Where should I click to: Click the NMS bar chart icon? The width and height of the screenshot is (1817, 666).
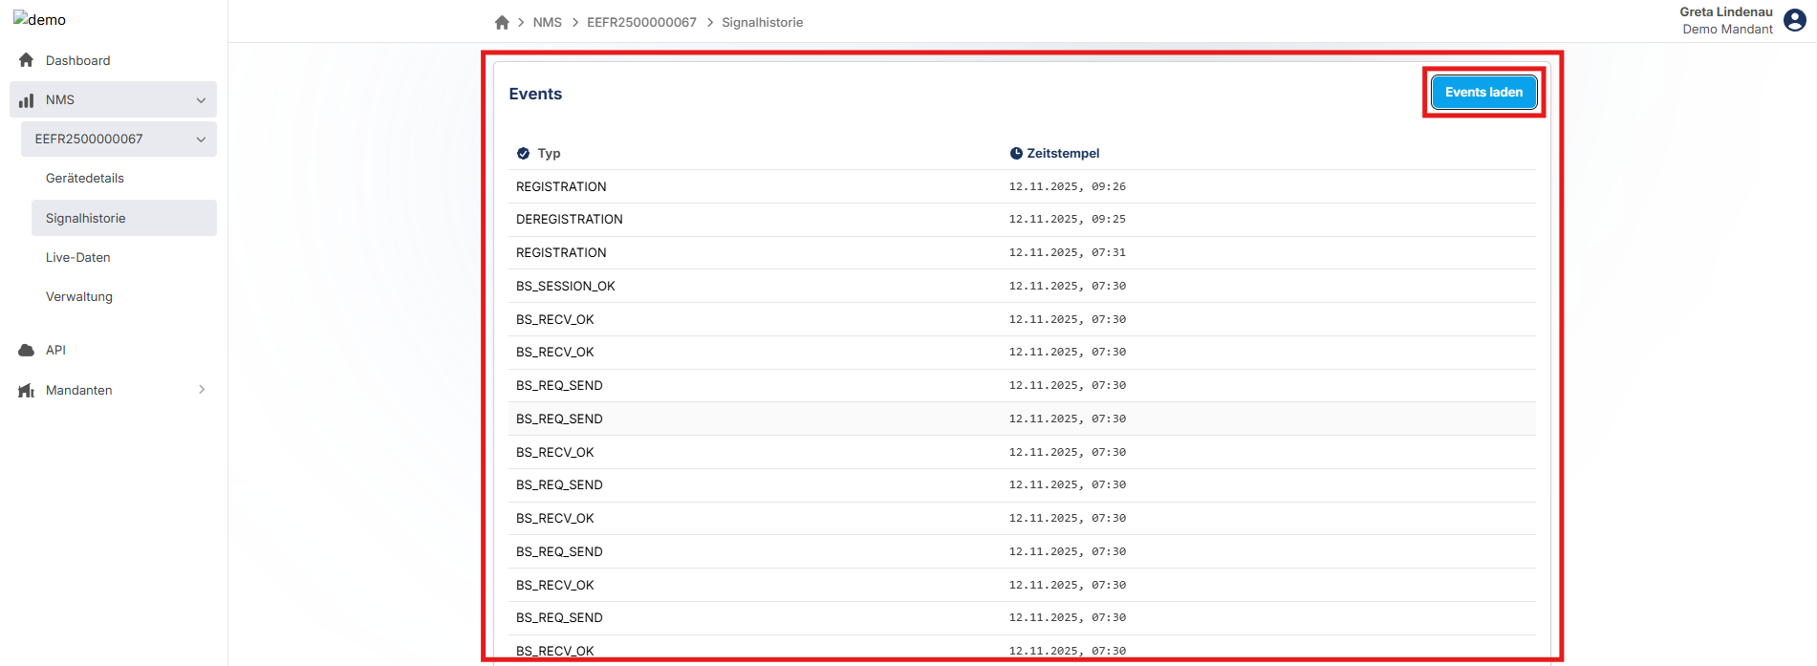27,99
